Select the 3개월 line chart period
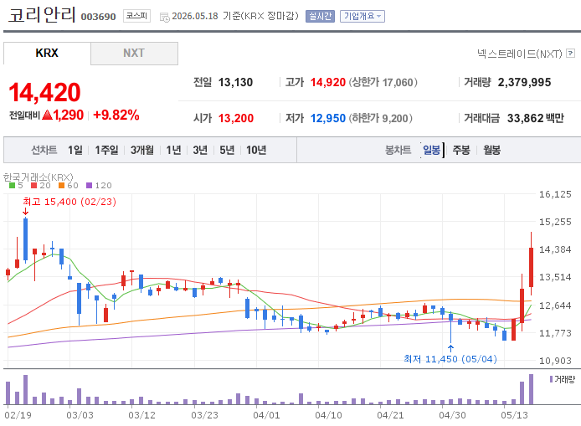Image resolution: width=581 pixels, height=426 pixels. 142,150
